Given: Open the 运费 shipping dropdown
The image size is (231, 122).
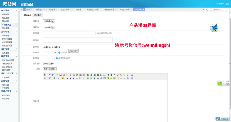Looking at the screenshot, I should tap(50, 69).
